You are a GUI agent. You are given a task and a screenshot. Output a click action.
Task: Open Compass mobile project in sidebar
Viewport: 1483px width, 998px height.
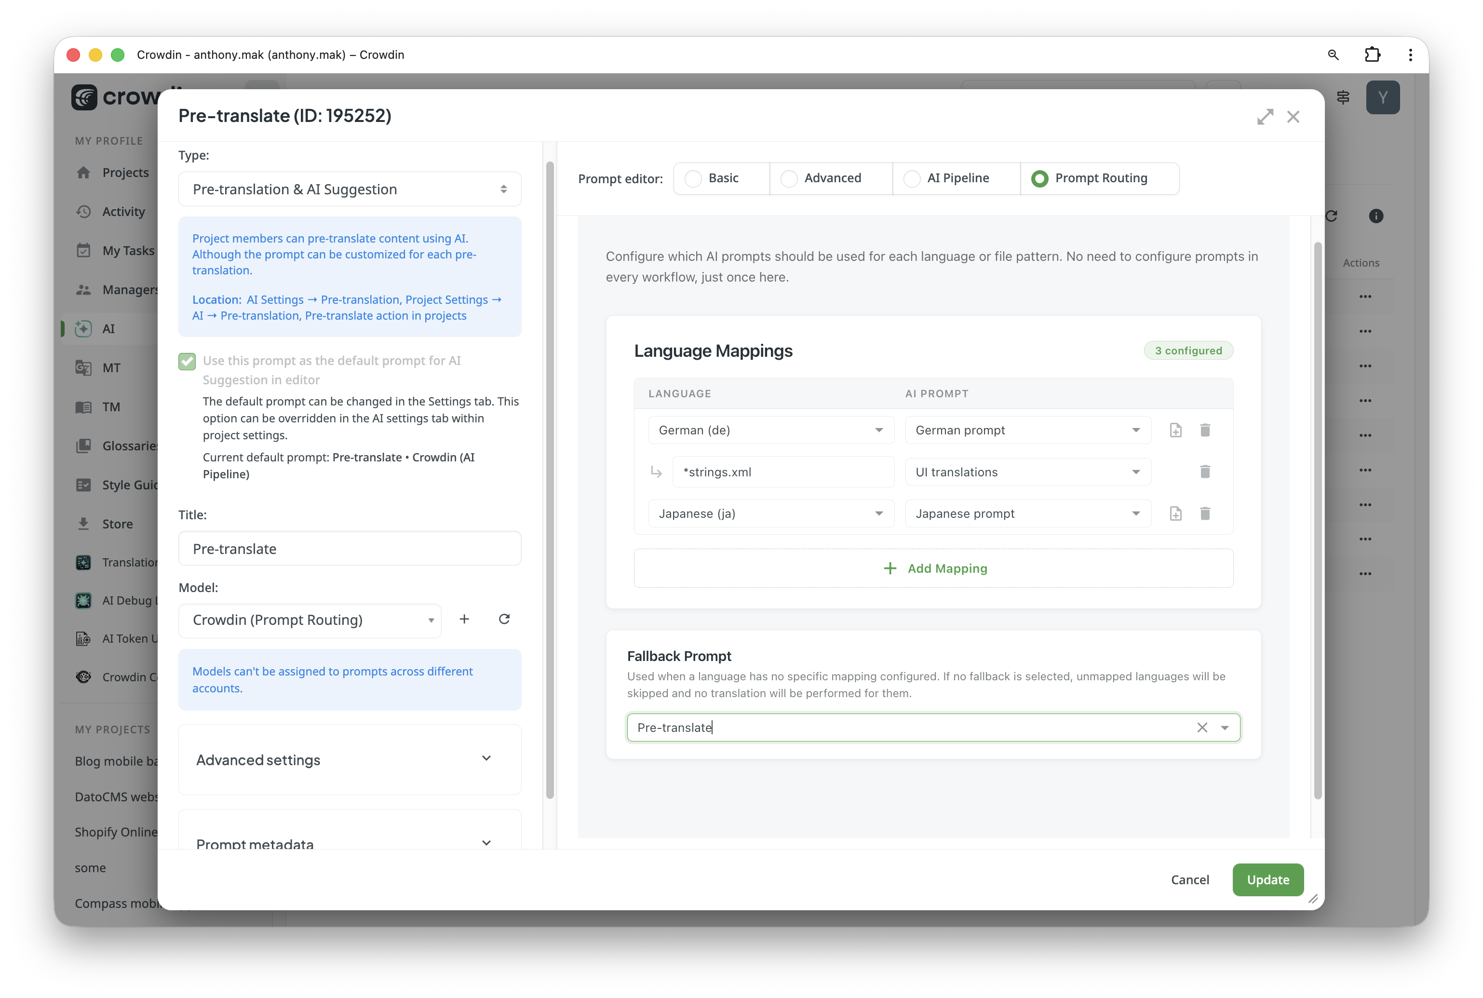point(116,903)
